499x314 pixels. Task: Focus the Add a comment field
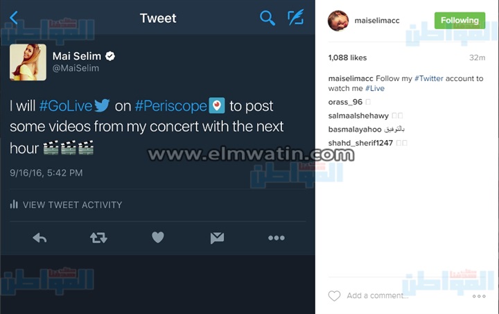[x=378, y=295]
